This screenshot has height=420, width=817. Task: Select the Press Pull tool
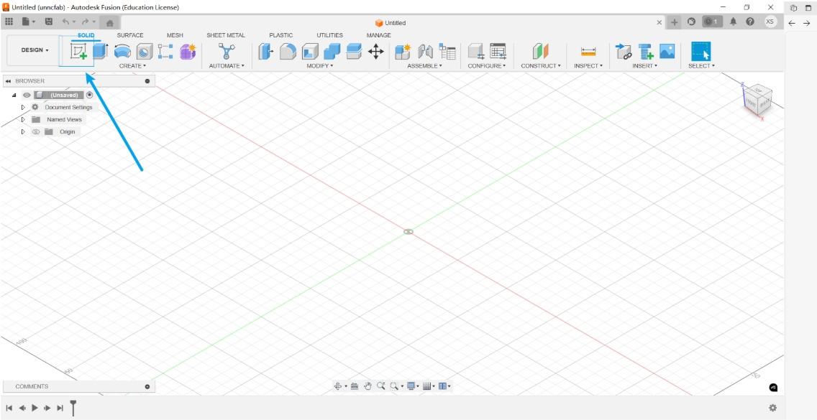click(x=265, y=52)
